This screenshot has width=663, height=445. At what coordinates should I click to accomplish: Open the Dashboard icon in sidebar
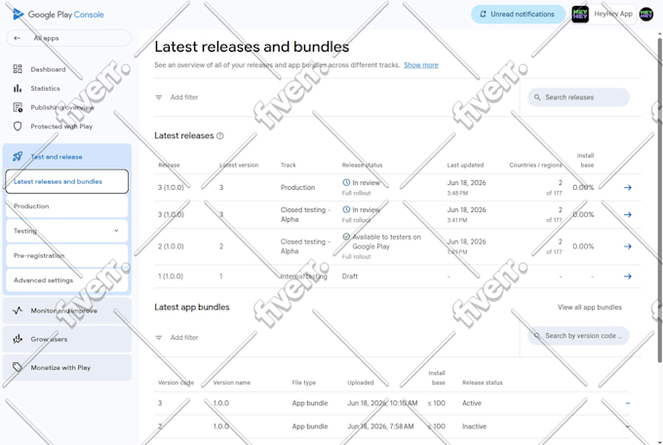click(18, 69)
